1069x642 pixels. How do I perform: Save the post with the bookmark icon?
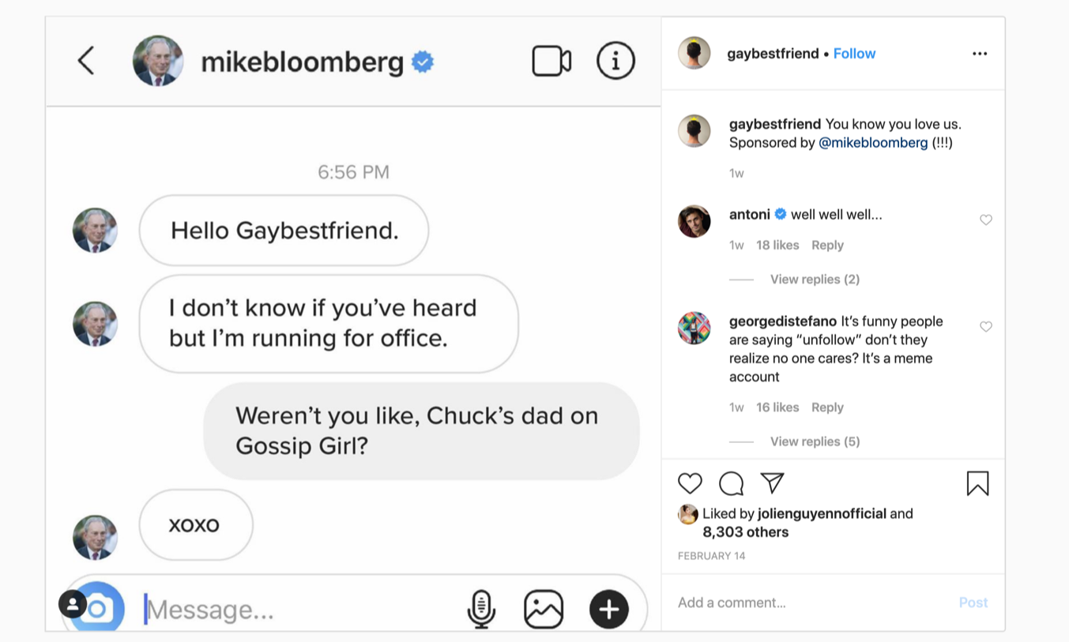(x=977, y=482)
